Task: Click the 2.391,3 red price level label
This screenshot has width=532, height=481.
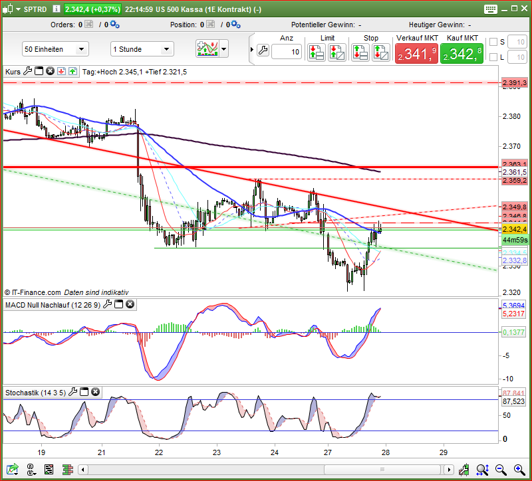Action: click(x=514, y=82)
